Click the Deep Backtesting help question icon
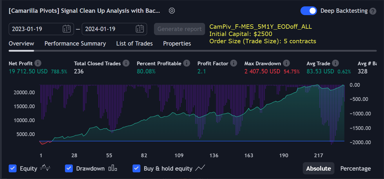 [x=373, y=11]
